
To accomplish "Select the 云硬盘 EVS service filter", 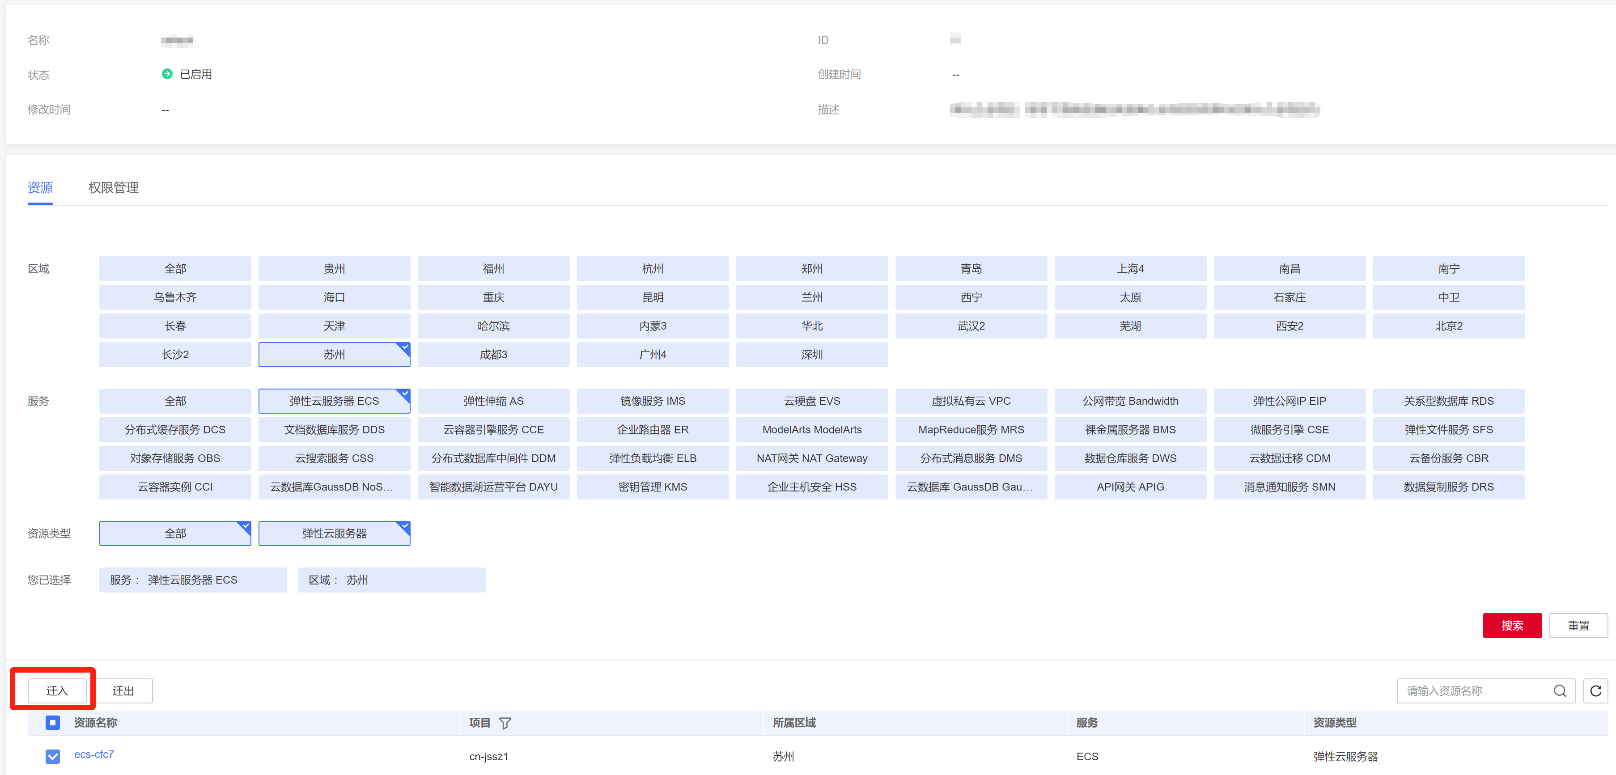I will (x=811, y=401).
